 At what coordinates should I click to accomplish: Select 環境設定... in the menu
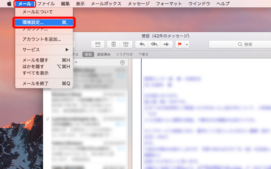point(44,22)
